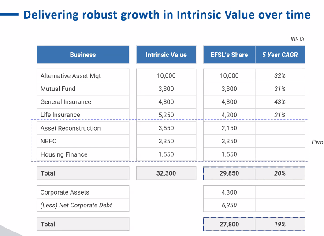Image resolution: width=324 pixels, height=236 pixels.
Task: Click the 19% final CAGR cell
Action: click(280, 224)
